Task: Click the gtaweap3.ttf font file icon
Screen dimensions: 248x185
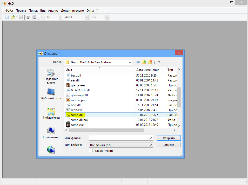Action: click(x=68, y=95)
